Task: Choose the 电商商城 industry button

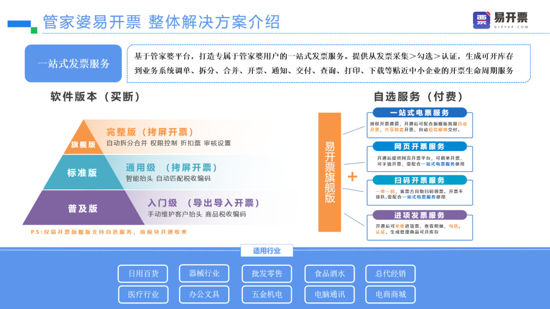Action: point(391,295)
